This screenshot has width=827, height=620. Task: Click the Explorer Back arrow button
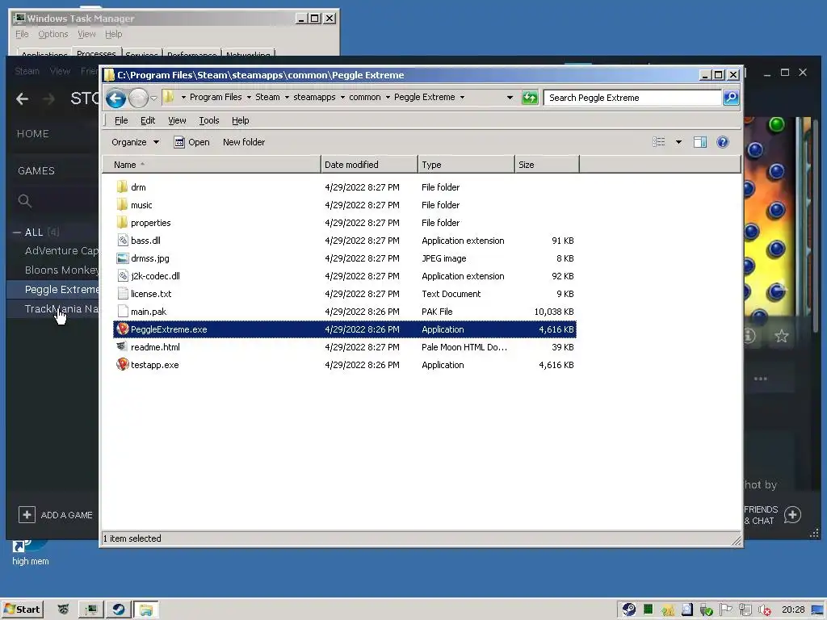[115, 98]
